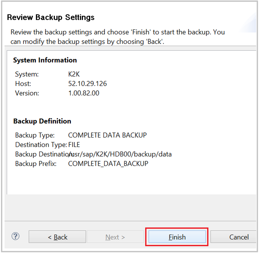Viewport: 259px width, 253px height.
Task: Click the Review Backup Settings title
Action: click(51, 17)
